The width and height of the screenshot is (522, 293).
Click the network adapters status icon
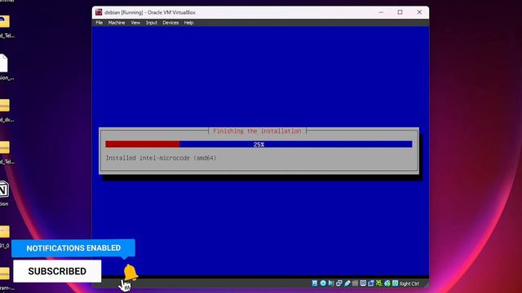339,283
